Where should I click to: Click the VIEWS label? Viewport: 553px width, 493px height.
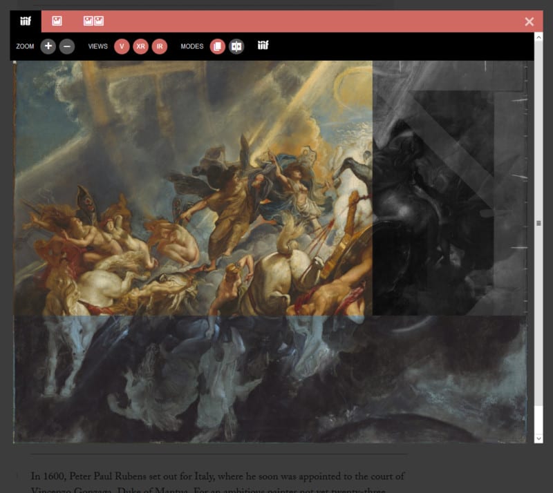pos(97,46)
